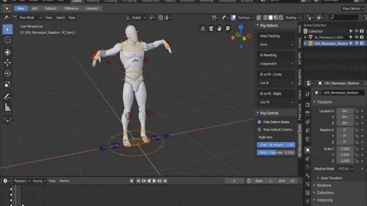
Task: Open the Pose Mode selector dropdown
Action: (28, 18)
